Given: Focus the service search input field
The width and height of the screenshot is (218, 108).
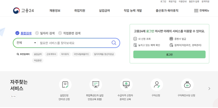Looking at the screenshot, I should click(x=75, y=43).
